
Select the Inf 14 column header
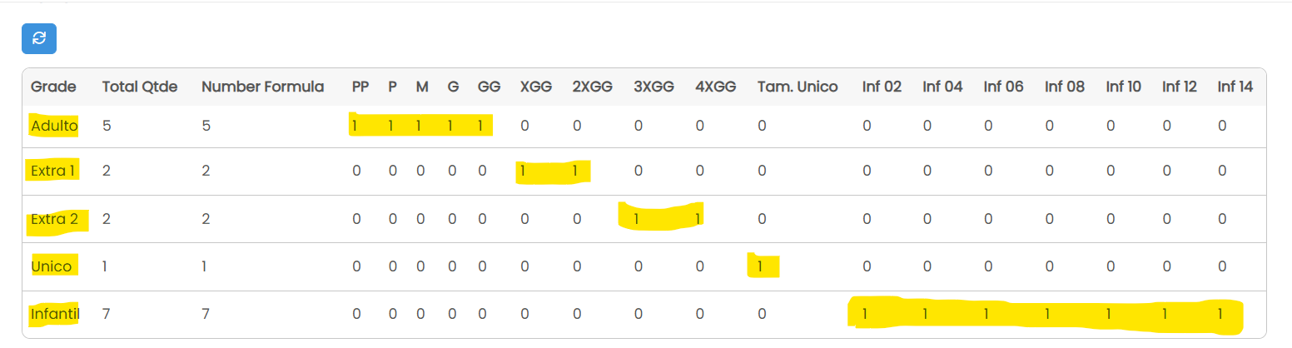1235,87
